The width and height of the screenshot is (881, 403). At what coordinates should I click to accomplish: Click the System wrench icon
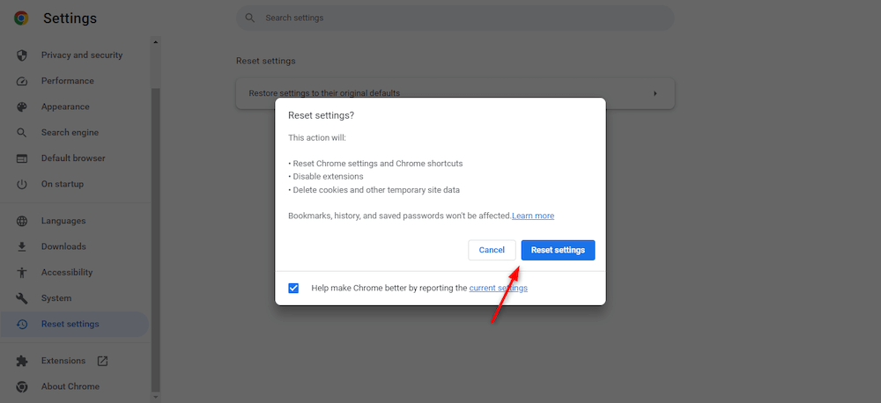tap(22, 298)
